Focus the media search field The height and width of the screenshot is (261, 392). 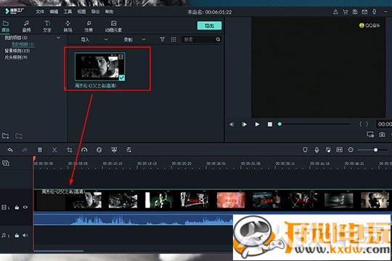click(x=199, y=39)
